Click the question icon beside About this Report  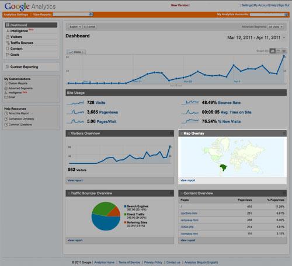(x=6, y=113)
